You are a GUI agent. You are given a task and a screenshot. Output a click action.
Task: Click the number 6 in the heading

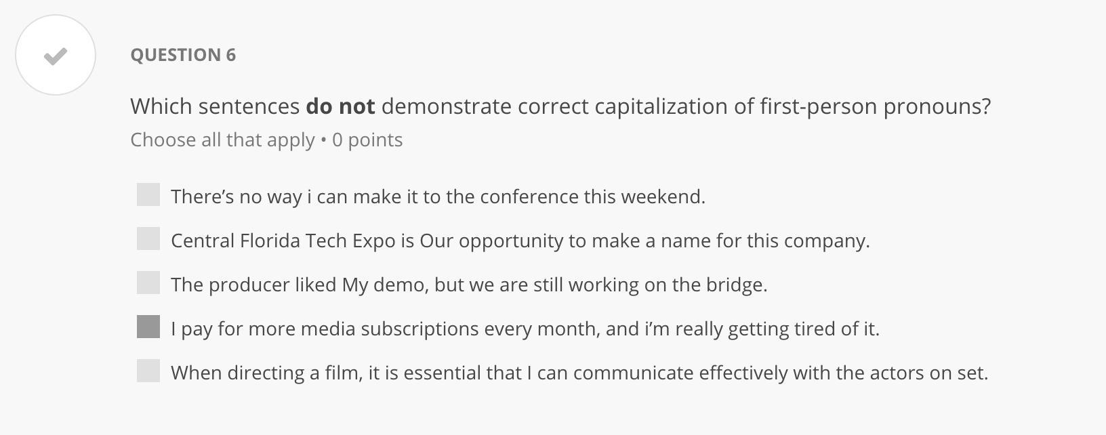tap(230, 55)
